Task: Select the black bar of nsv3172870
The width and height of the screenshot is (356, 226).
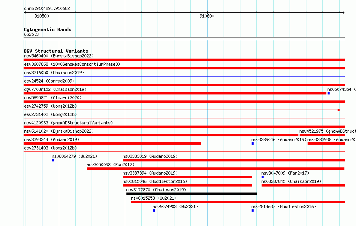Action: point(192,194)
